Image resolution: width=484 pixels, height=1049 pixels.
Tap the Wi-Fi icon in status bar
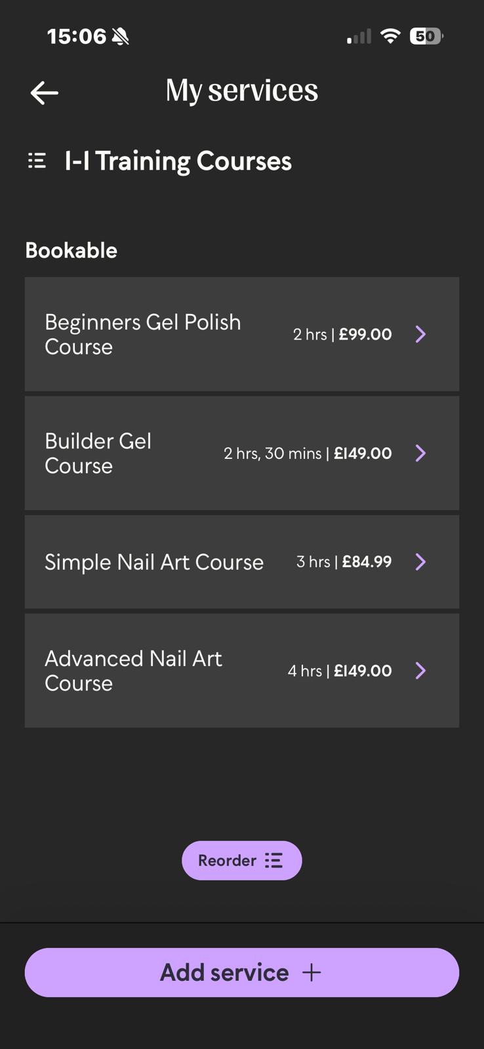coord(390,36)
